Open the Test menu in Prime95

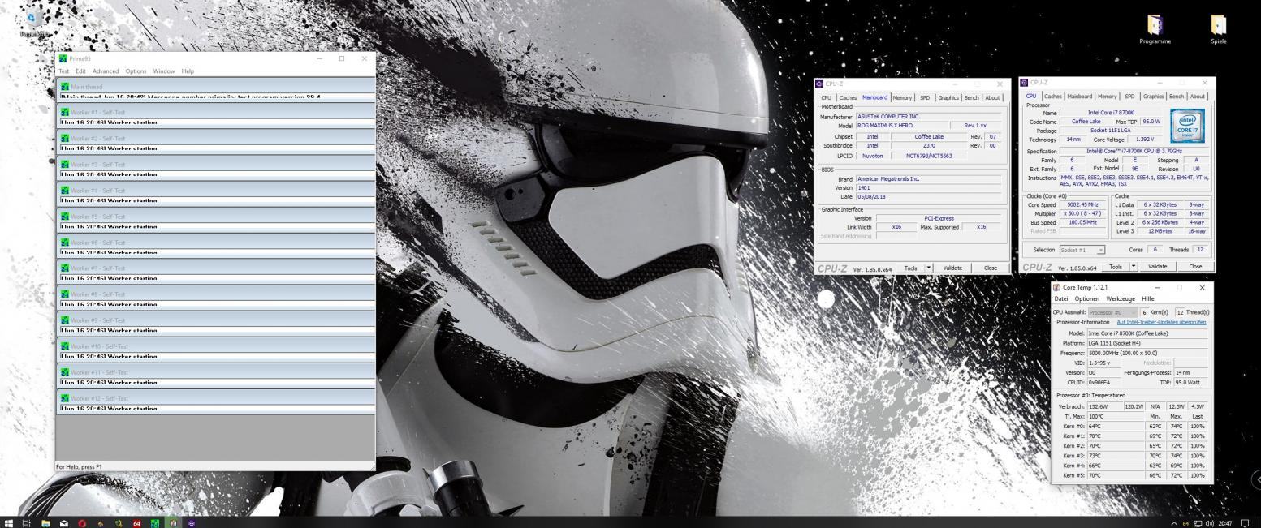click(63, 71)
